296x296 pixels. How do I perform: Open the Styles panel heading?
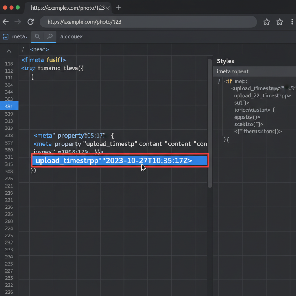pyautogui.click(x=225, y=61)
